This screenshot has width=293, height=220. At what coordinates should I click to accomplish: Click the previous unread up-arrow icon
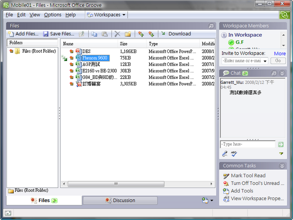pos(141,34)
